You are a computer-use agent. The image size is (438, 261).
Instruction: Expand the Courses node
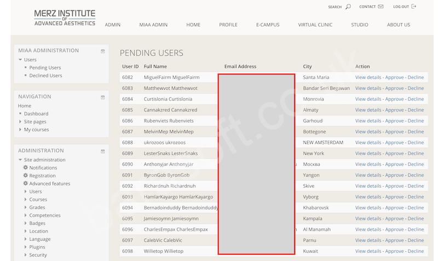[25, 199]
